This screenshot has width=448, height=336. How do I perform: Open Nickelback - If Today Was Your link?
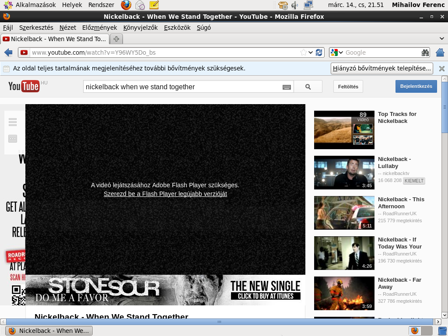pos(400,243)
